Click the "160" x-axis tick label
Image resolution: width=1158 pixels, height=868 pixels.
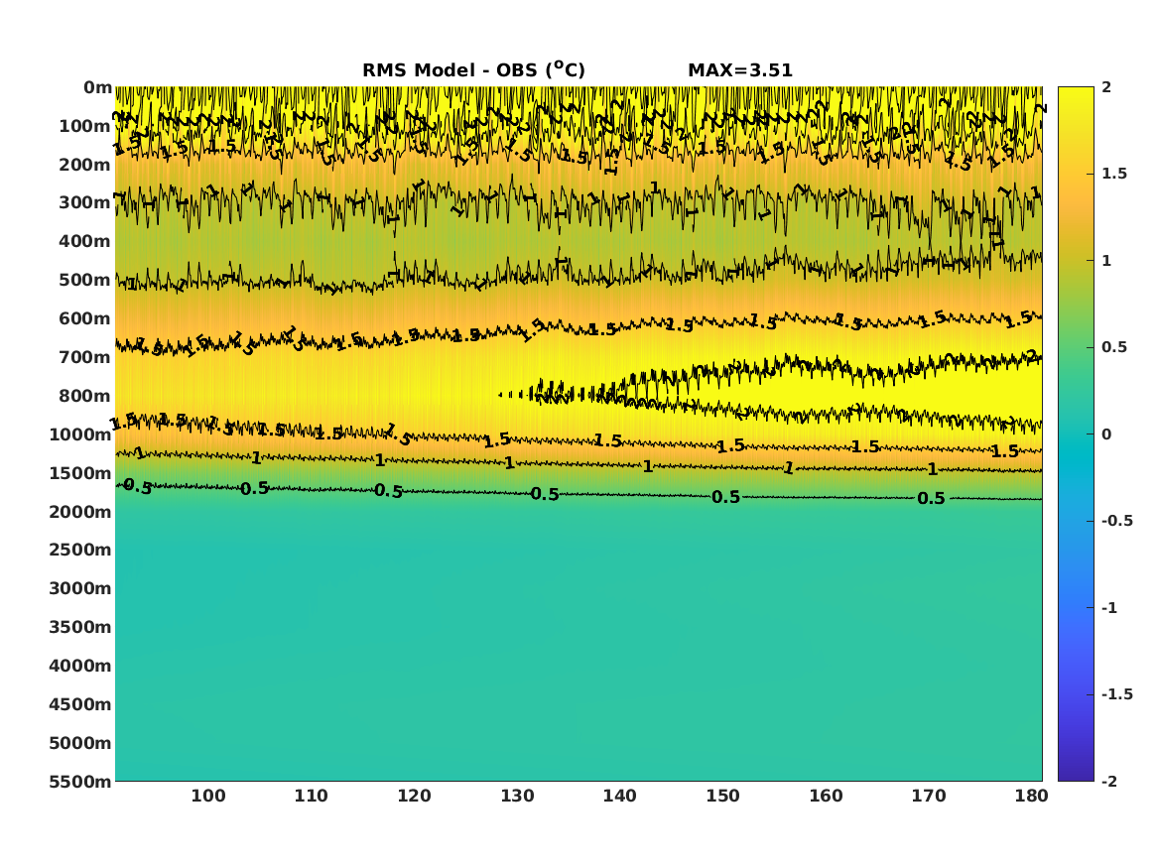click(826, 796)
